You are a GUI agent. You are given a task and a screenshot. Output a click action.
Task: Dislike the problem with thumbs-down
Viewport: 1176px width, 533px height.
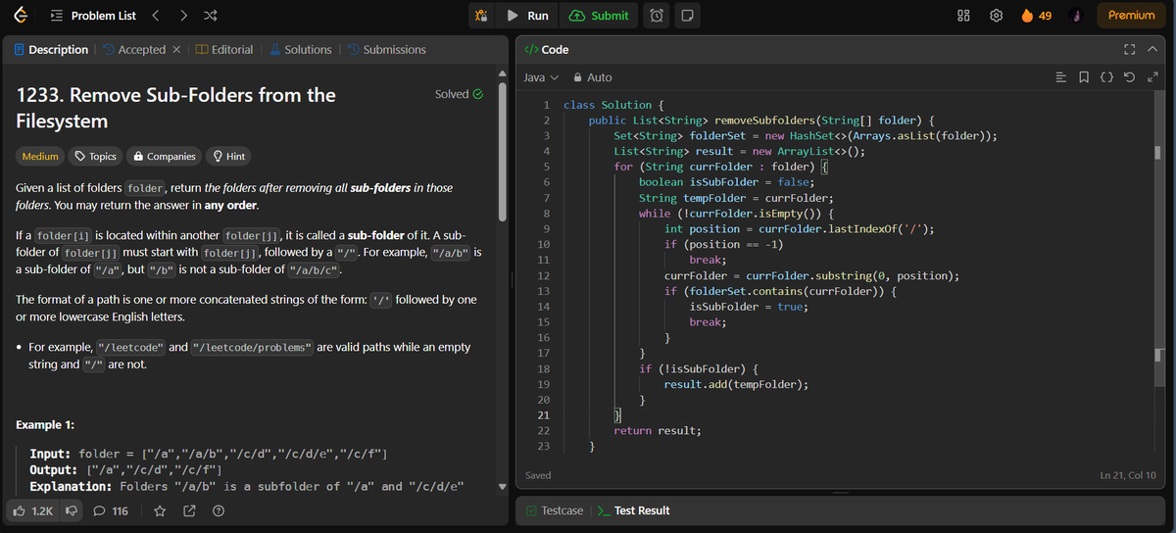pos(71,510)
